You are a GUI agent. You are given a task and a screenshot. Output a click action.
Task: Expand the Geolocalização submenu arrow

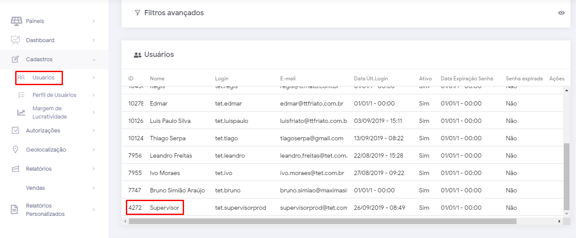[x=94, y=149]
